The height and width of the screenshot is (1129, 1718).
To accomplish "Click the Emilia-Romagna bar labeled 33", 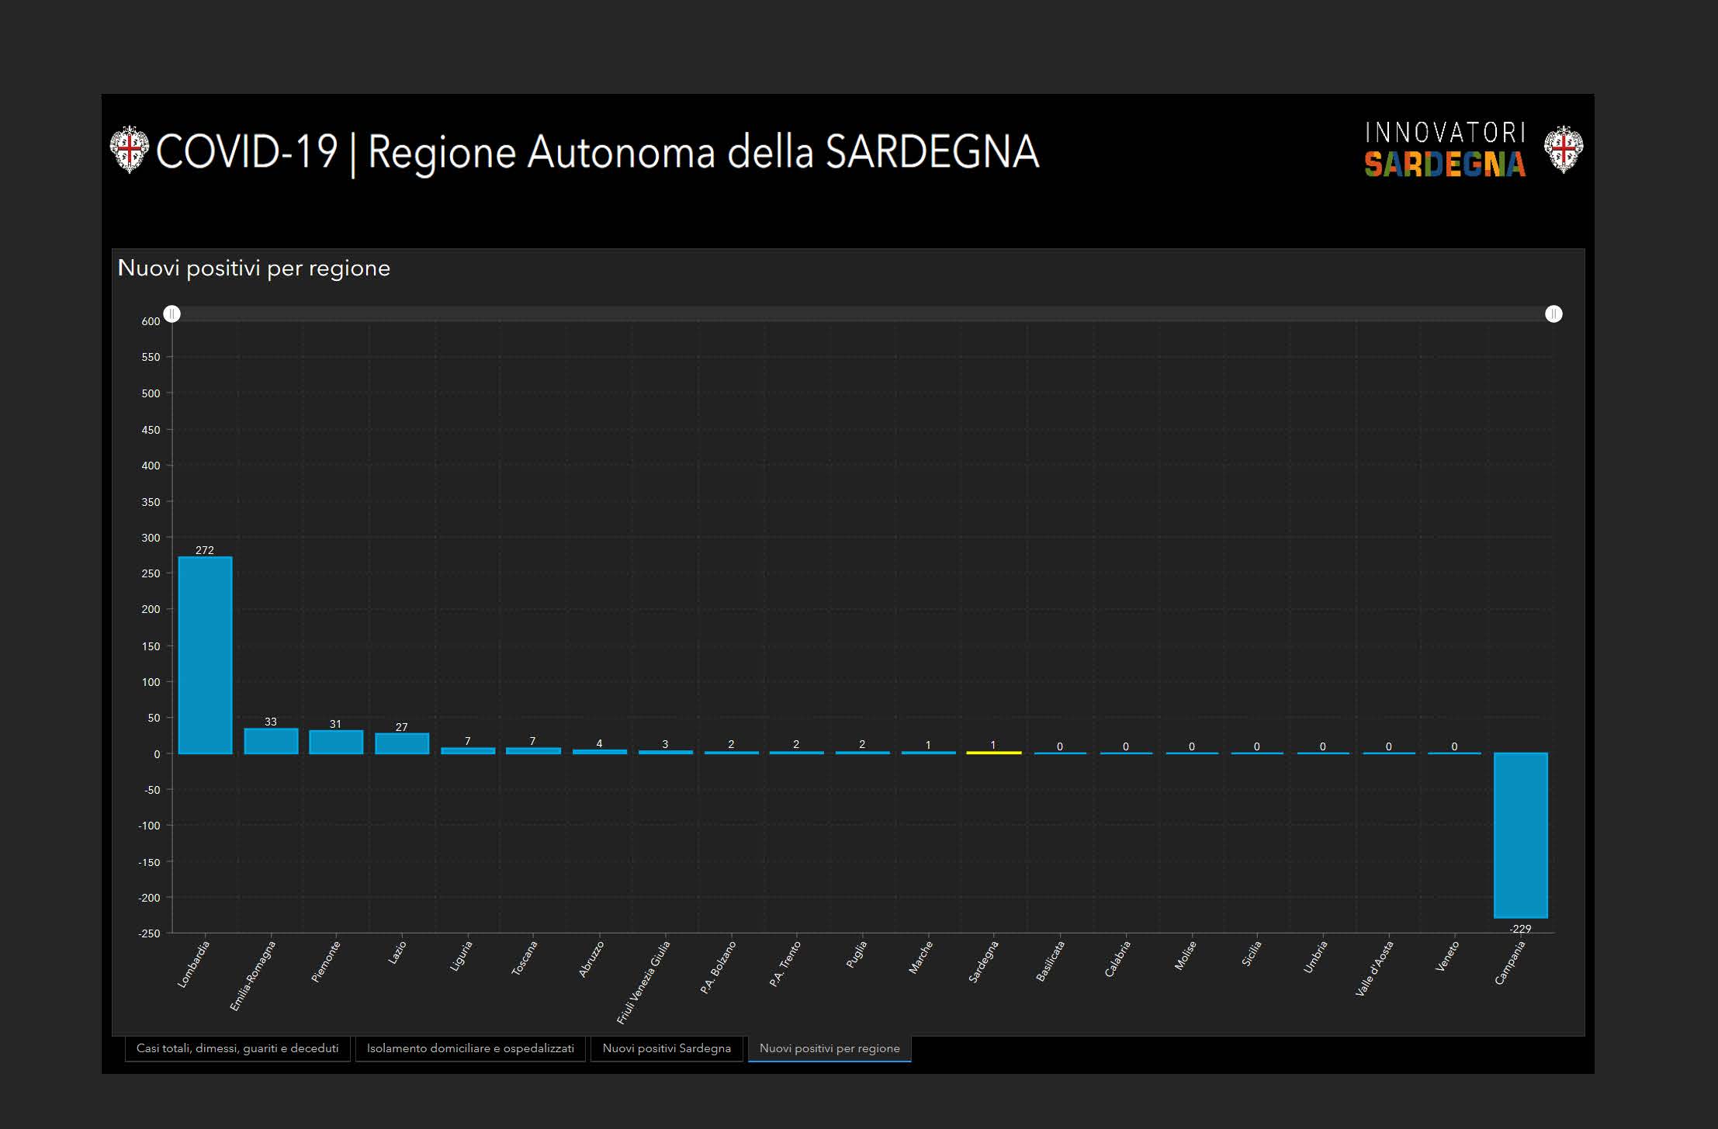I will point(271,741).
